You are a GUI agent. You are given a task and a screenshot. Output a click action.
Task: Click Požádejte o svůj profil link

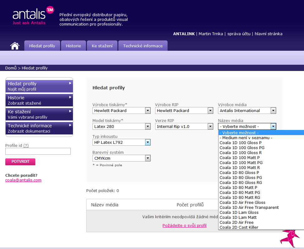tap(184, 225)
